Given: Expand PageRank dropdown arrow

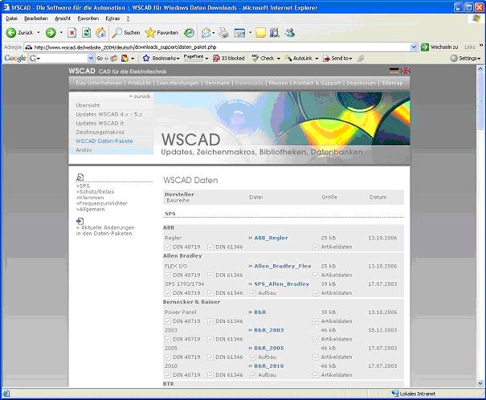Looking at the screenshot, I should pos(206,59).
